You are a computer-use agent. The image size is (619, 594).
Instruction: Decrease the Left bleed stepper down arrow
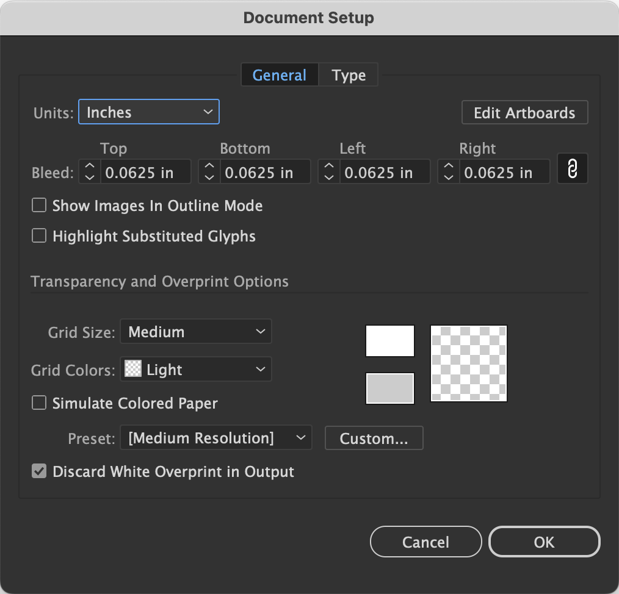point(329,177)
